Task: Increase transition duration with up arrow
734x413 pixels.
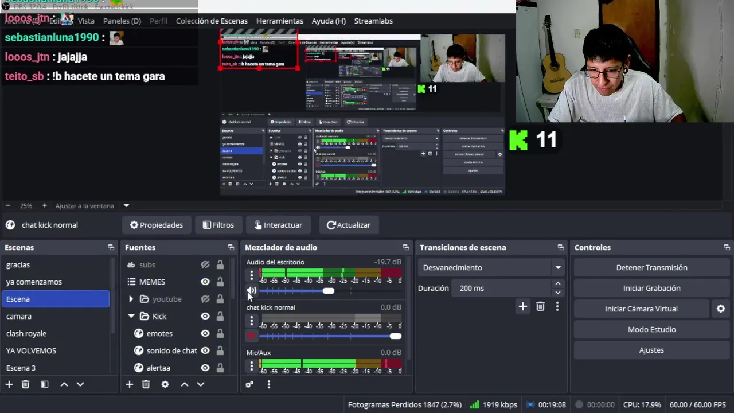Action: tap(557, 284)
